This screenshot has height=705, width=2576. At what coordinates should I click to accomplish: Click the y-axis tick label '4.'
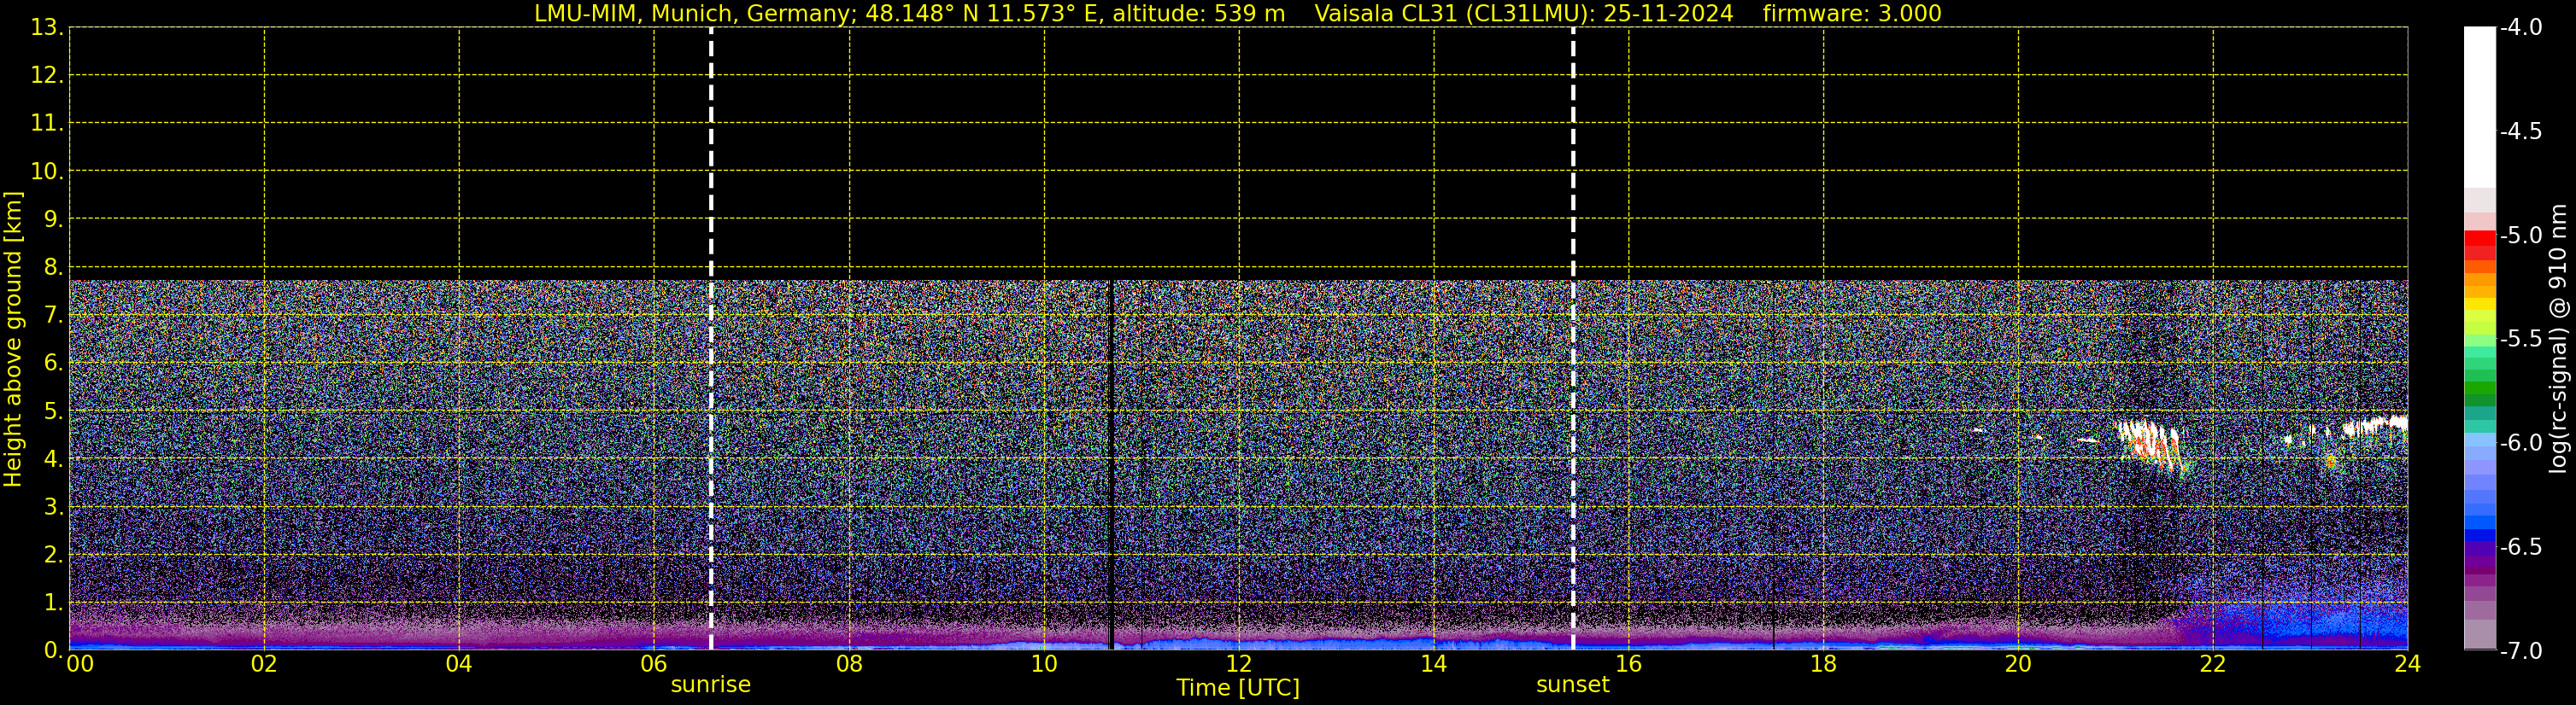click(53, 458)
